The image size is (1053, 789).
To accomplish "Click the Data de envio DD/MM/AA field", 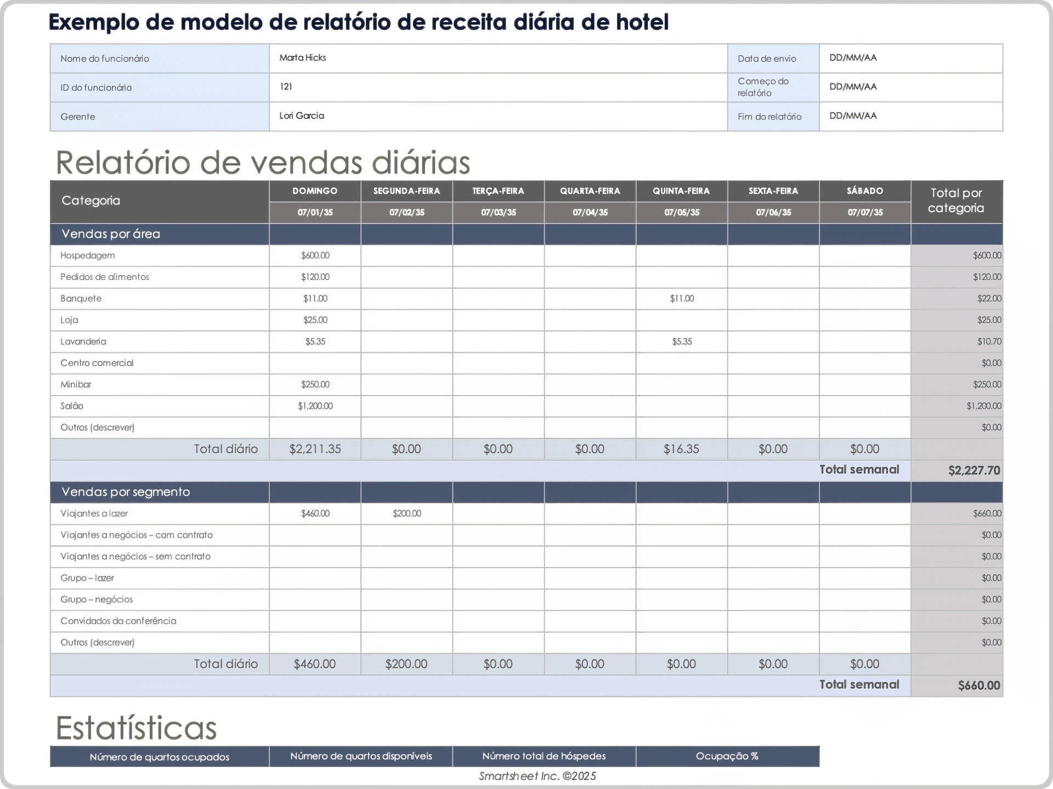I will (x=910, y=58).
